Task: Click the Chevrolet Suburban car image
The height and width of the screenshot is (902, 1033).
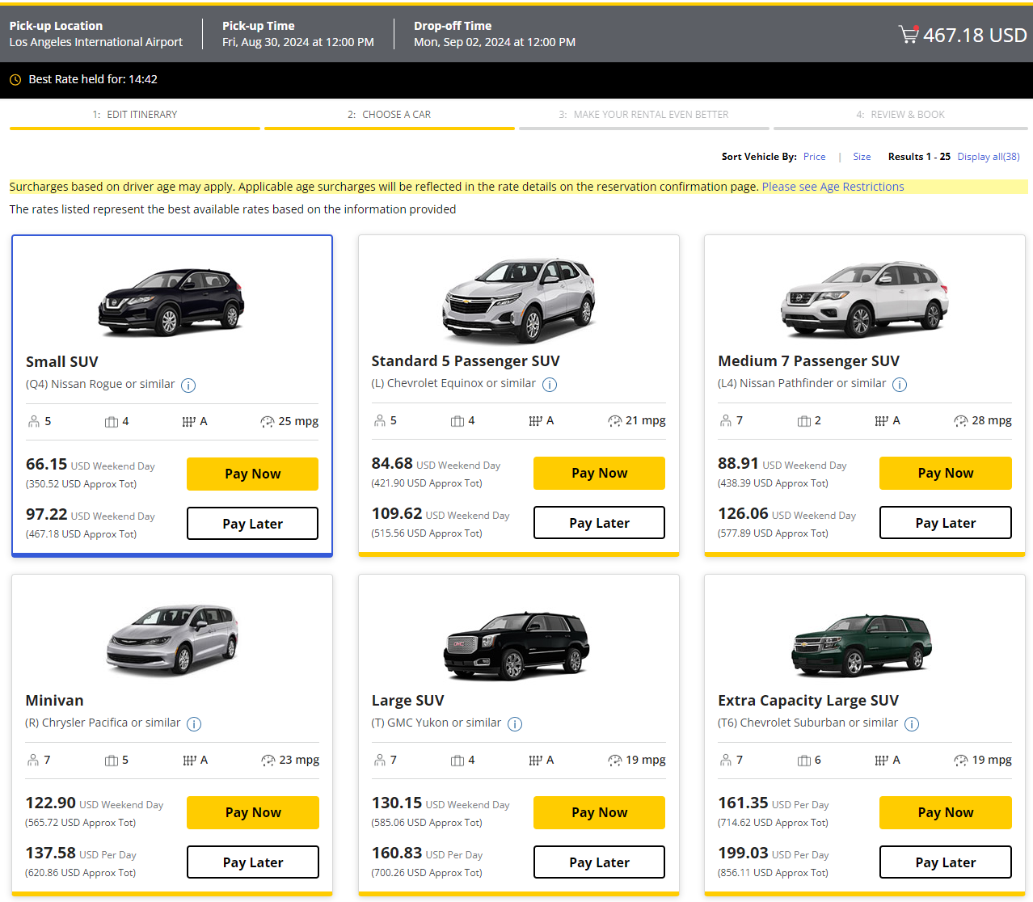Action: [x=862, y=645]
